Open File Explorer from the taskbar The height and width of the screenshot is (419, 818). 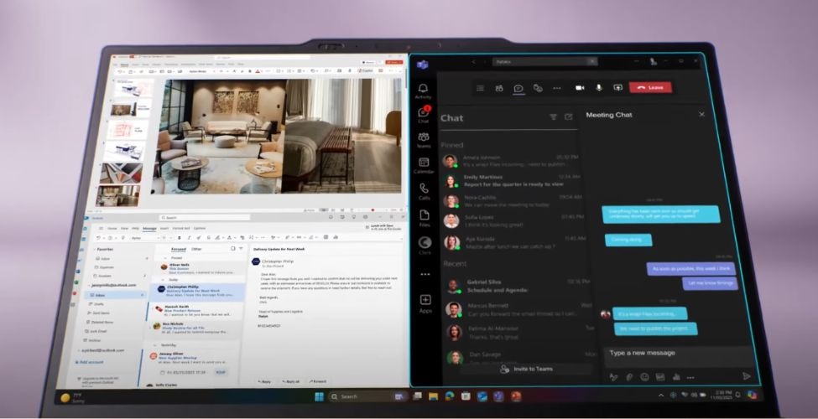tap(433, 396)
